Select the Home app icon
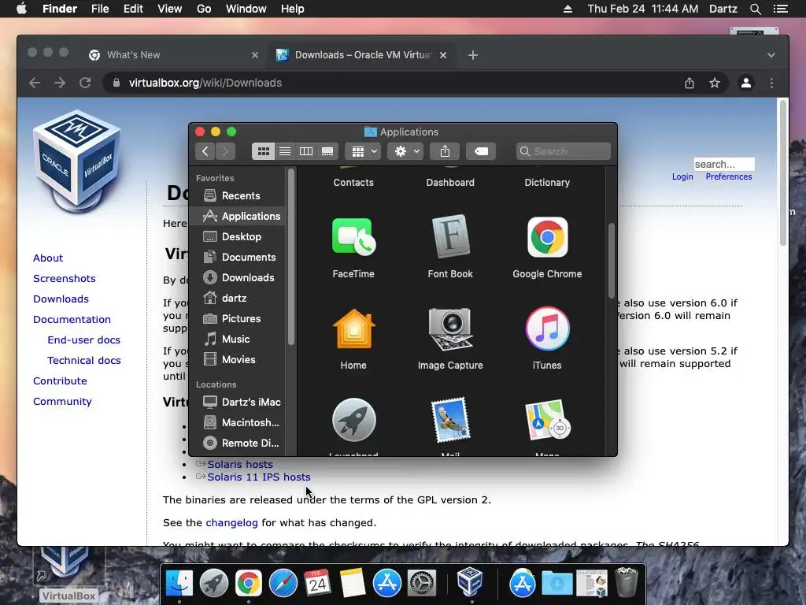 353,328
